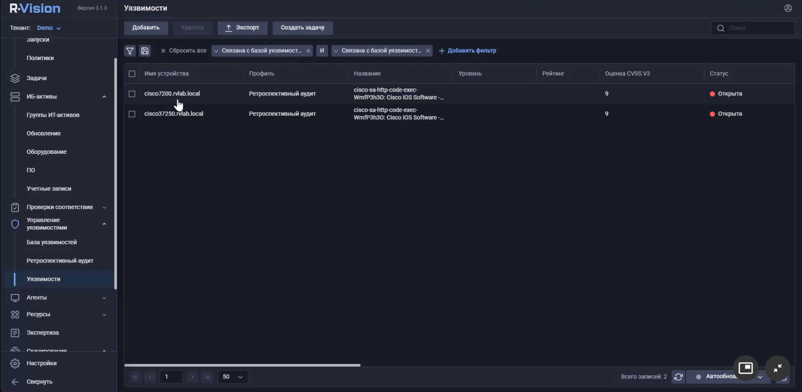
Task: Remove the first filter chip via X
Action: point(308,51)
